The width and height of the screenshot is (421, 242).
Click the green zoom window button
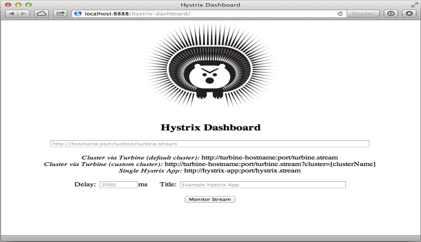coord(29,5)
